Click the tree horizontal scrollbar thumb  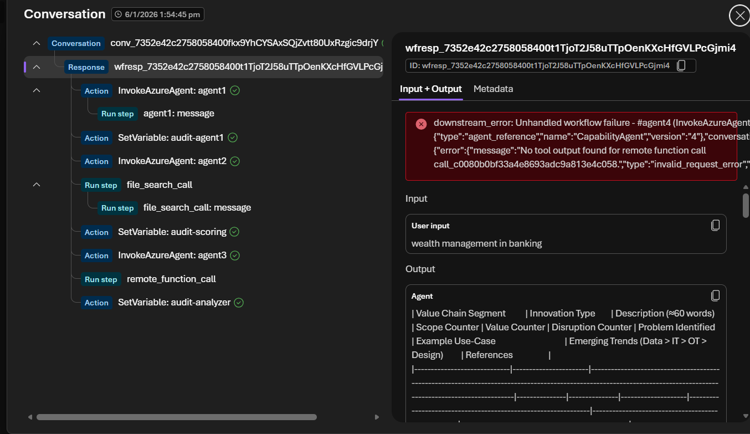pyautogui.click(x=177, y=417)
